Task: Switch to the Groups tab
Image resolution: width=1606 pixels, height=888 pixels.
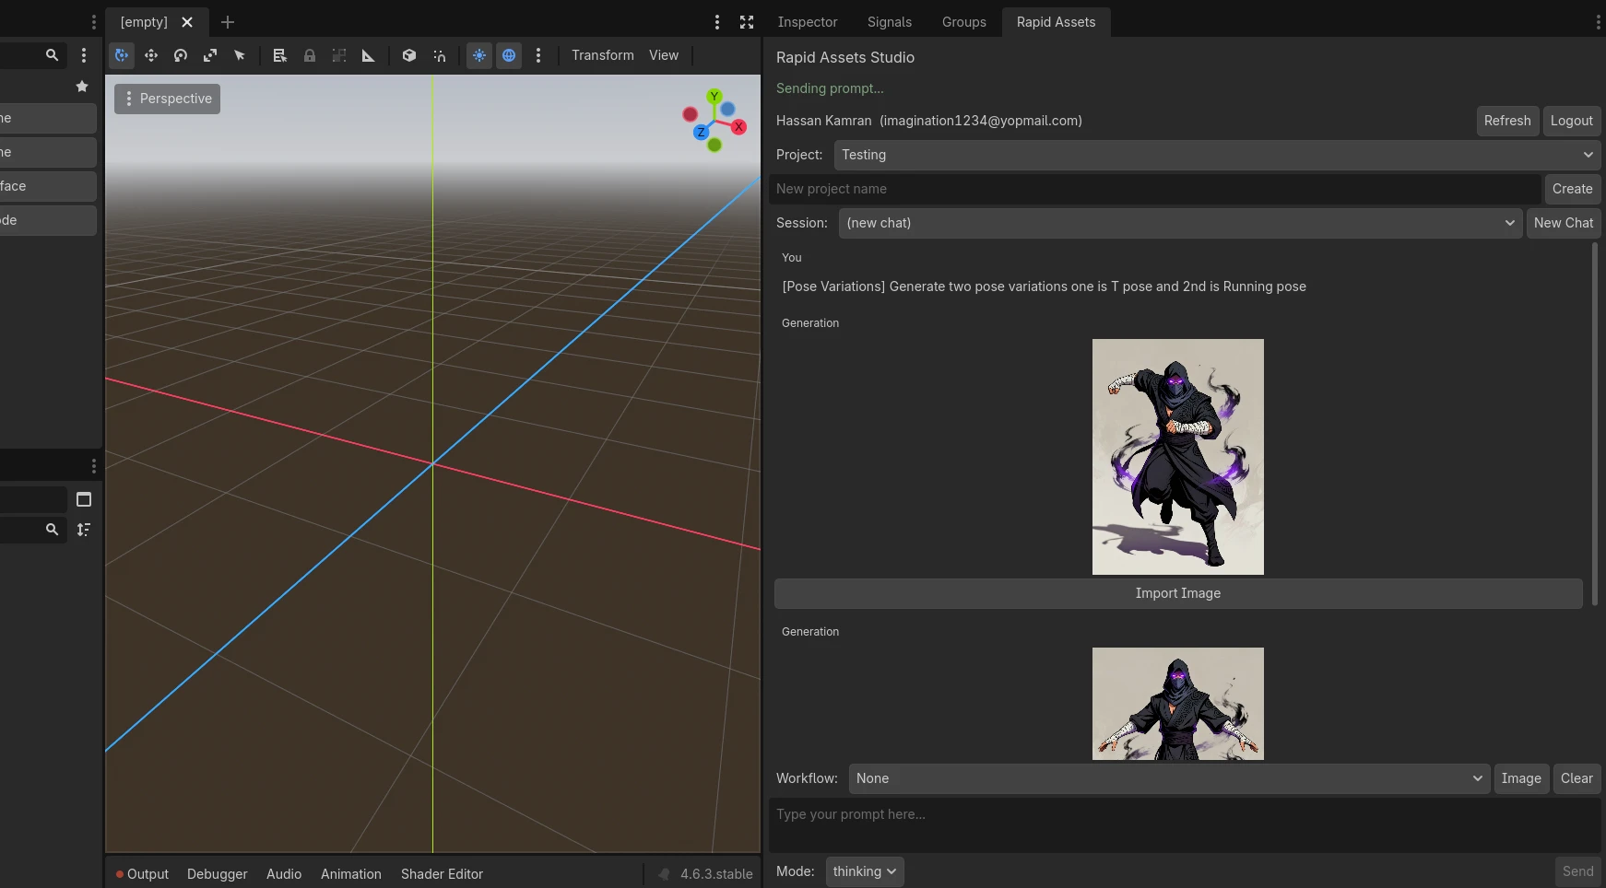Action: (x=964, y=22)
